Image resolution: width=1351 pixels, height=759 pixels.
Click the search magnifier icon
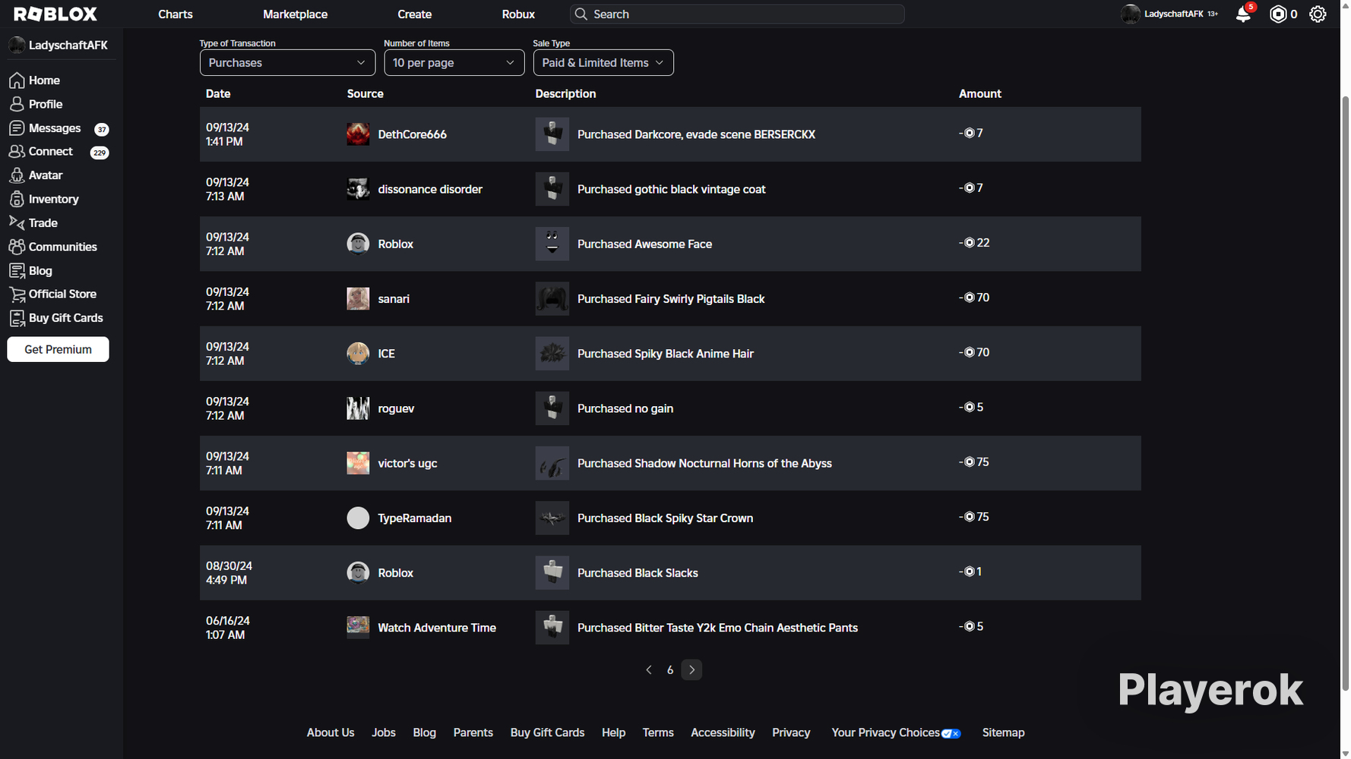coord(581,14)
